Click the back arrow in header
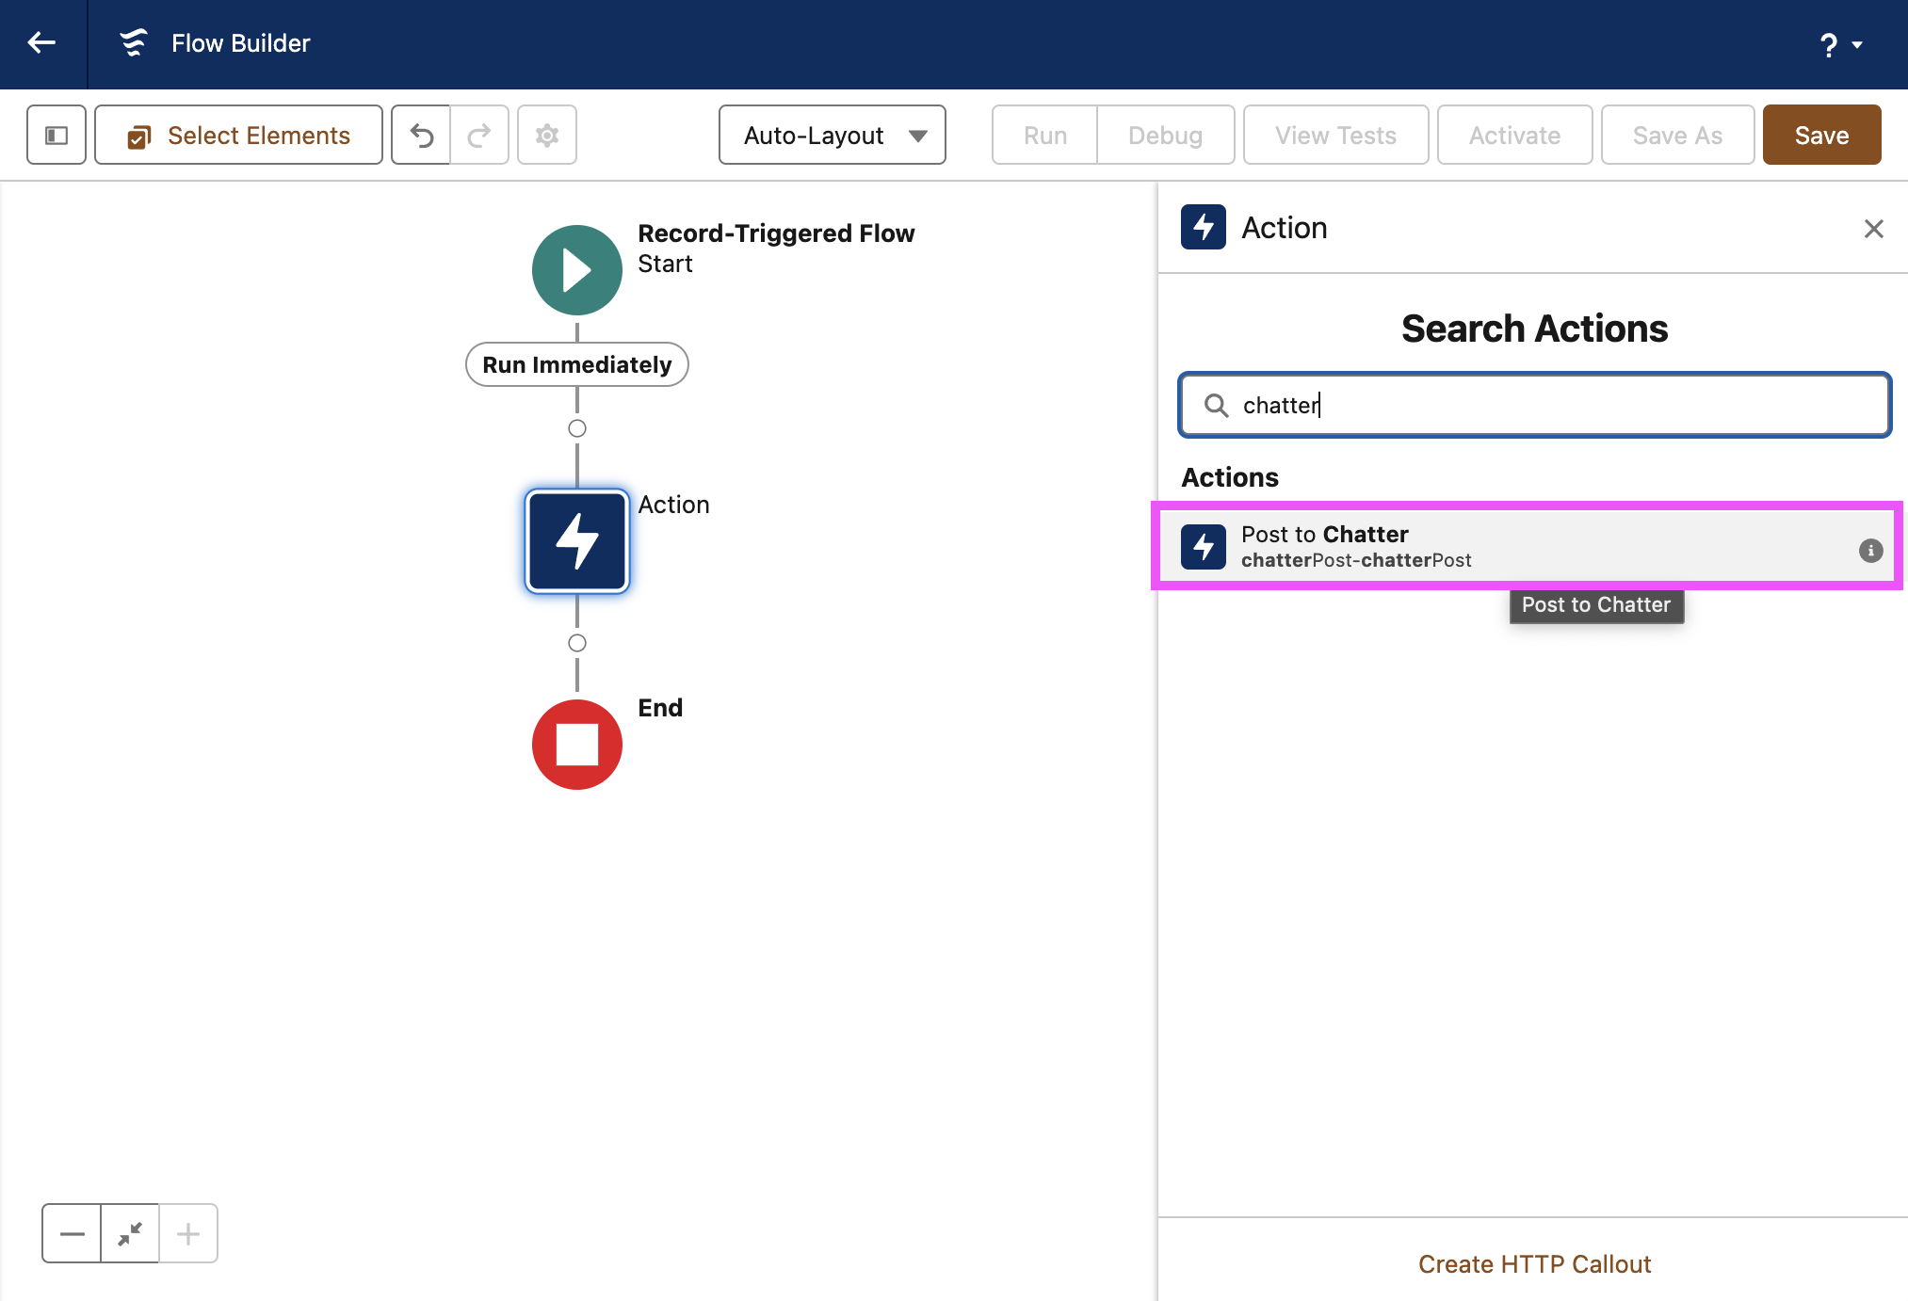Screen dimensions: 1908x1301 (x=41, y=43)
